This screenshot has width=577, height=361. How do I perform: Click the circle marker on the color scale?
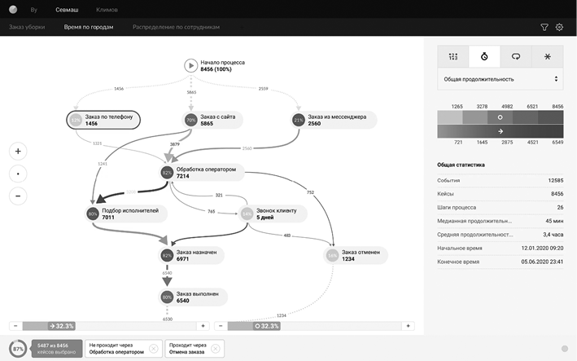click(500, 117)
